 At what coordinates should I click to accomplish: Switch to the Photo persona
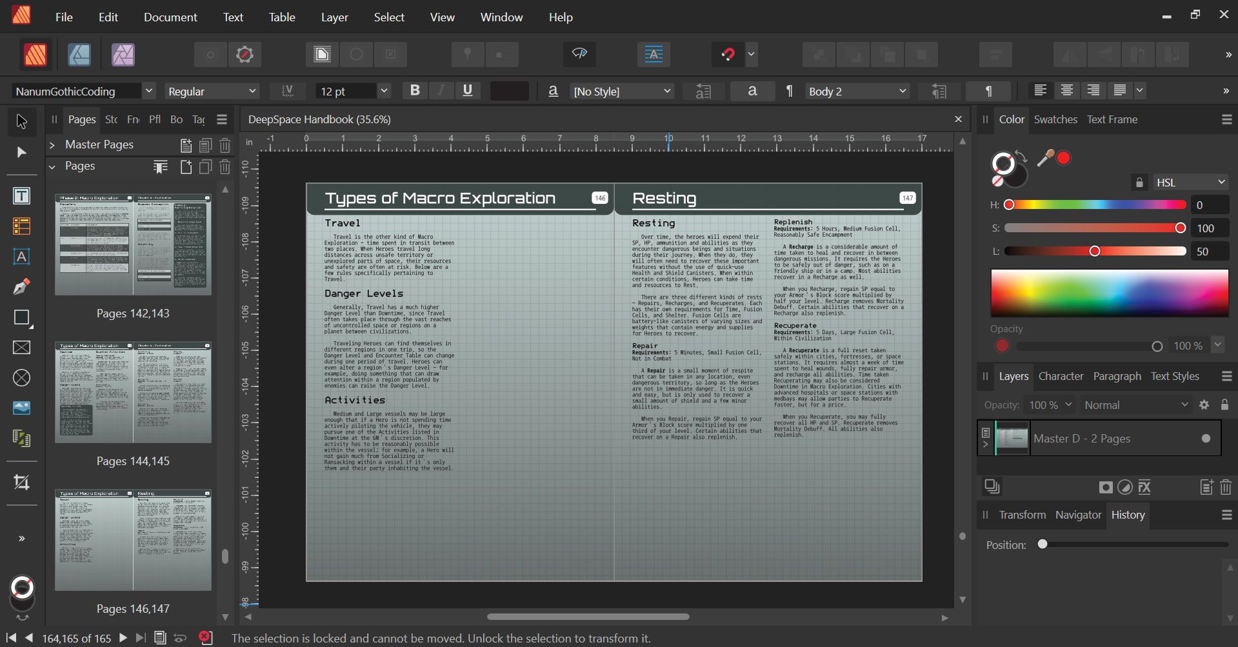(x=123, y=55)
